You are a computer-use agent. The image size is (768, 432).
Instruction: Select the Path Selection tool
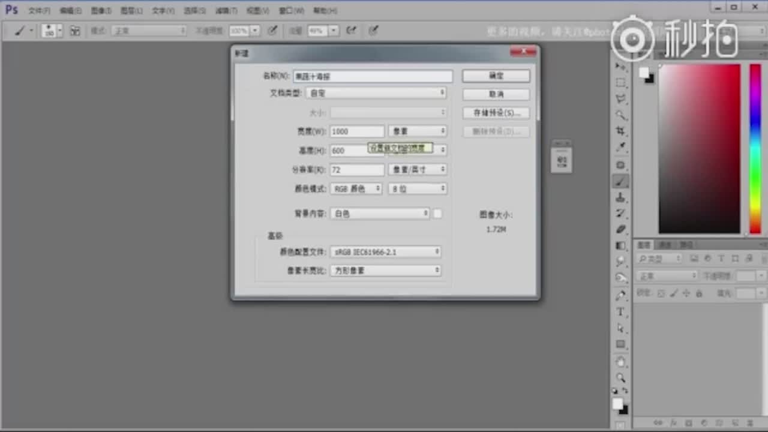tap(621, 328)
